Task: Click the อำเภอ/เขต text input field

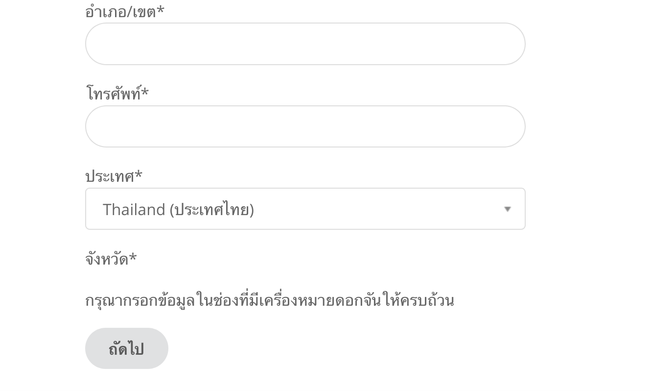Action: click(x=305, y=44)
